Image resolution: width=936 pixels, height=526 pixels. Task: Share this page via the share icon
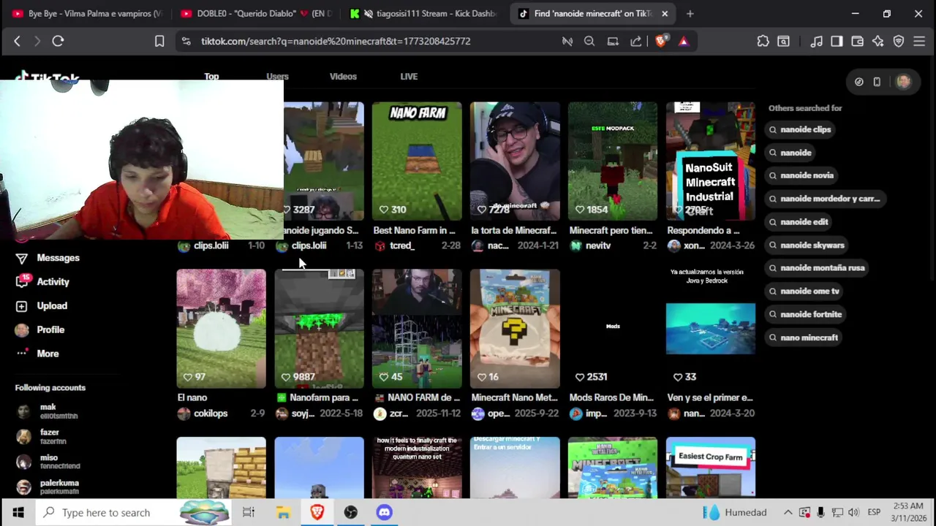pyautogui.click(x=636, y=41)
